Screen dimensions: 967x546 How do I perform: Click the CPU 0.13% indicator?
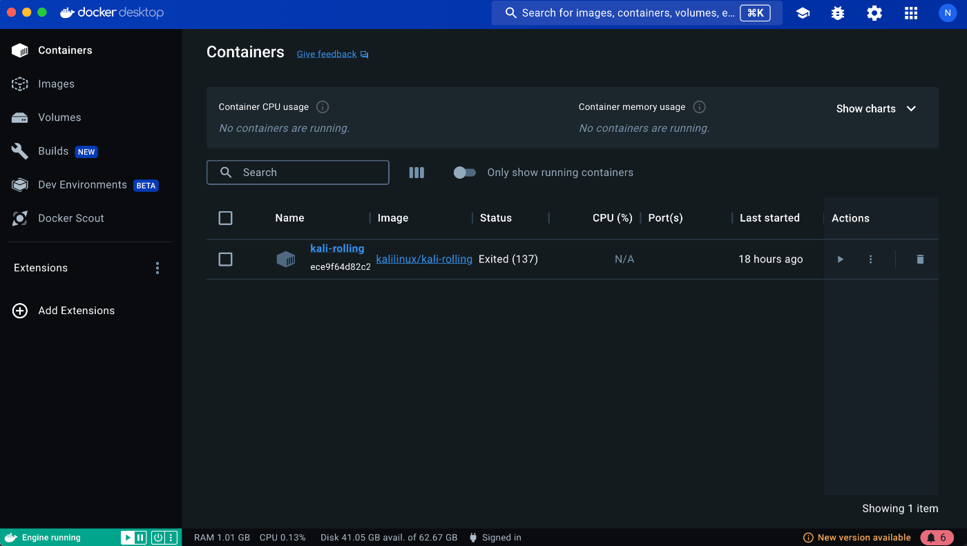[283, 538]
